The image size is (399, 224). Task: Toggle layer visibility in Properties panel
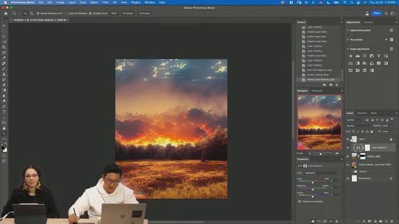[x=330, y=222]
